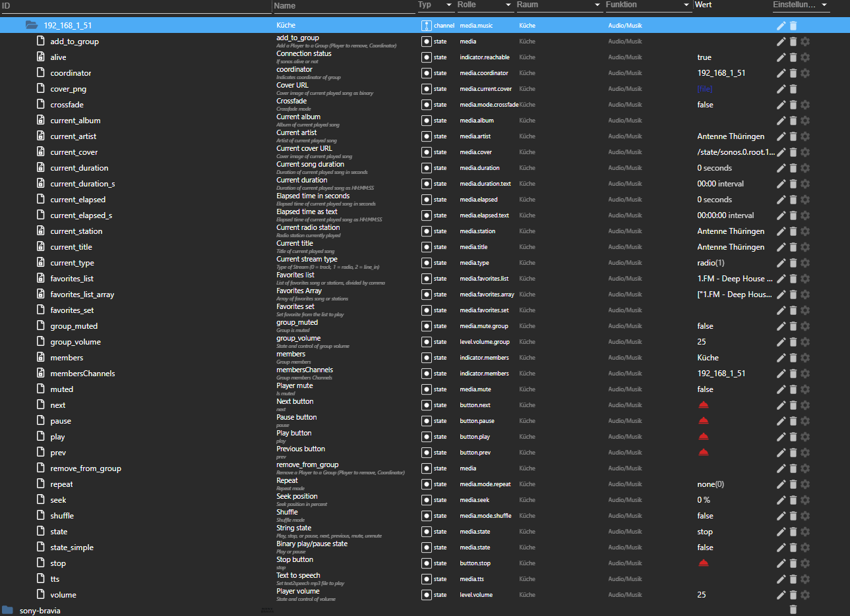Click role 'level.volume.group' text
Image resolution: width=850 pixels, height=616 pixels.
coord(485,342)
